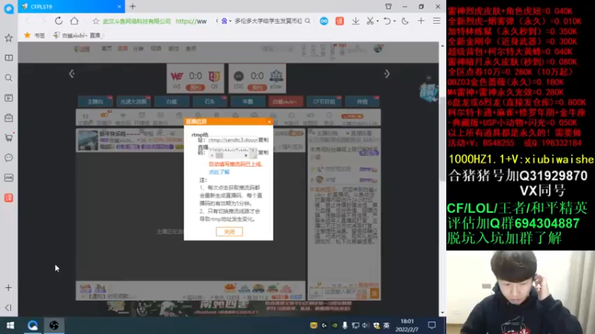Toggle night mode moon icon

[405, 22]
